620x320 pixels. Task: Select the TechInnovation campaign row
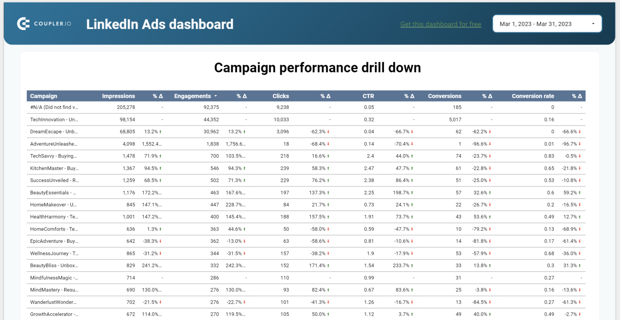pos(54,119)
